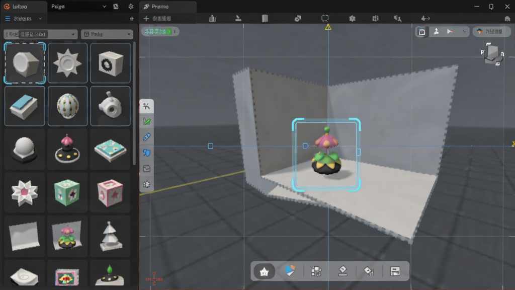Screen dimensions: 515x290
Task: Start playback with the play button
Action: [450, 32]
